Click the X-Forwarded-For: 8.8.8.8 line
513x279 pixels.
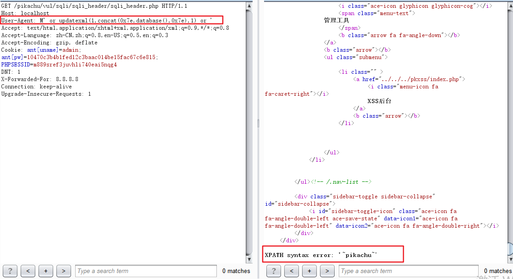coord(39,79)
